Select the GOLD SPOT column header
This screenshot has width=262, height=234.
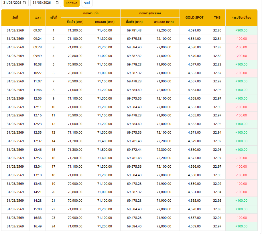(194, 17)
